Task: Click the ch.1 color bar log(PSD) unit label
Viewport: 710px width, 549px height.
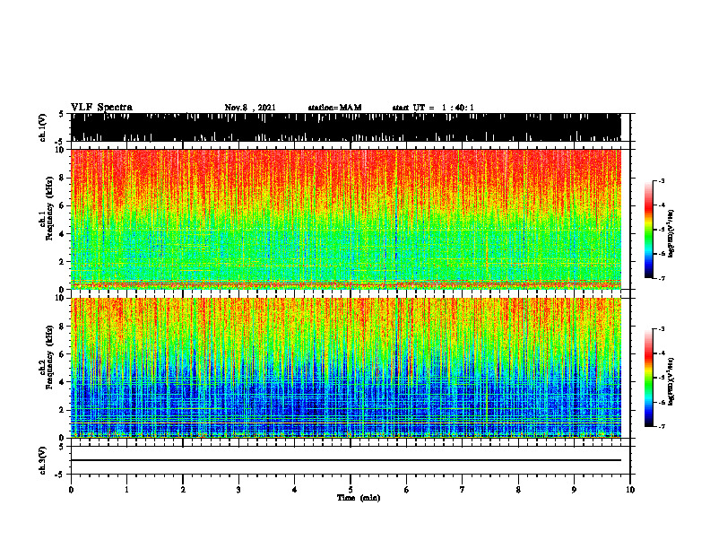Action: point(671,234)
